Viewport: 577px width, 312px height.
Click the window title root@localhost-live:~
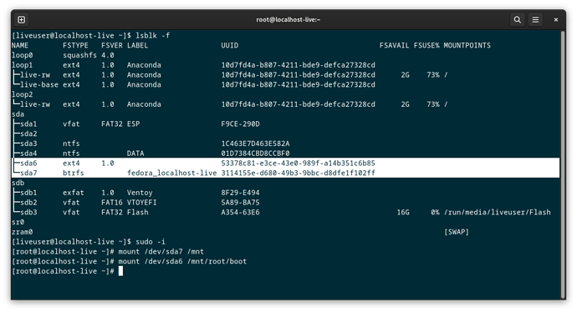point(288,19)
